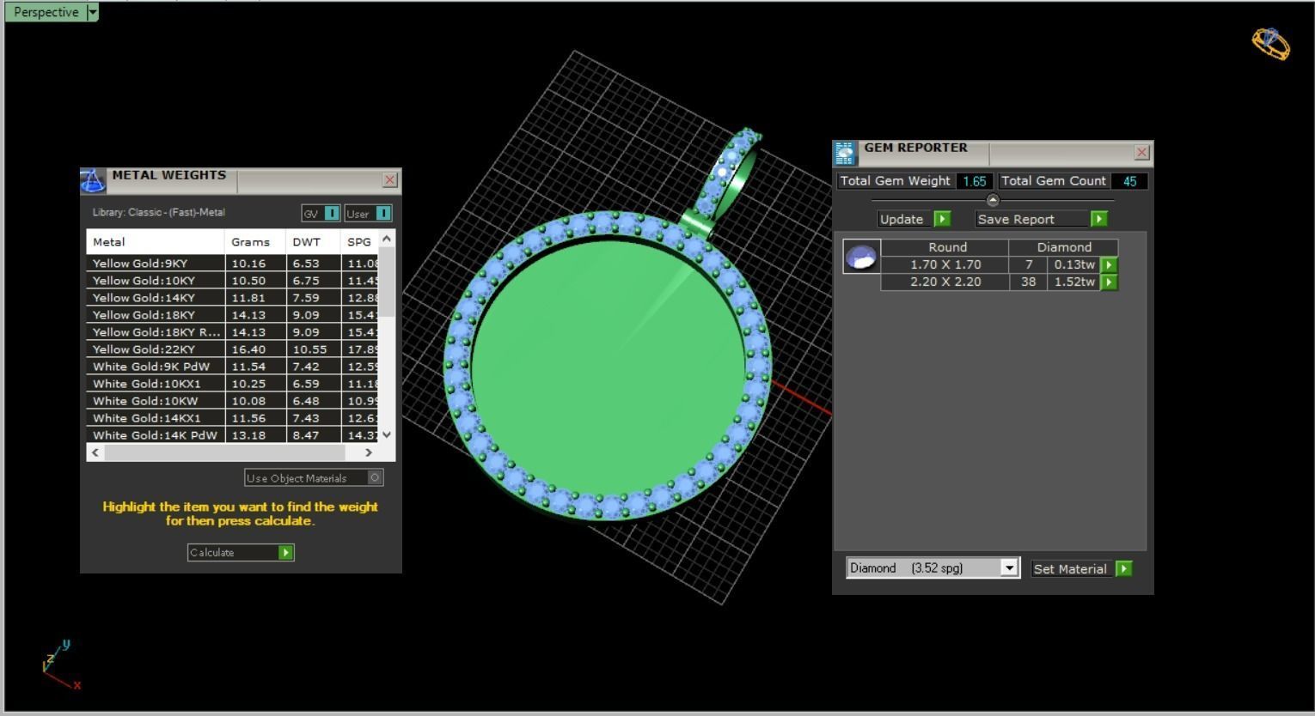Click the vertical scrollbar thumb in metal table
The width and height of the screenshot is (1315, 716).
pos(387,282)
